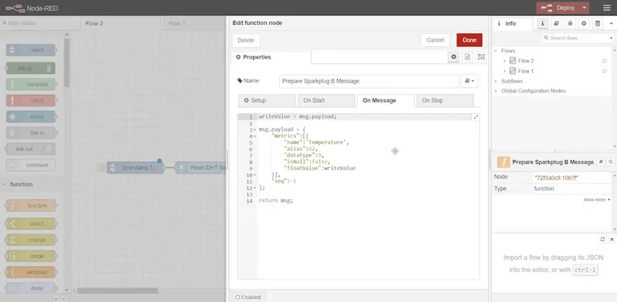Expand Global Configuration Nodes section

(x=495, y=91)
